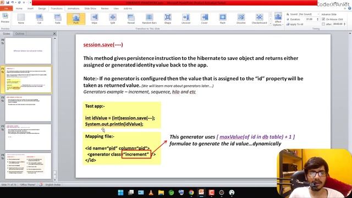Open VLC media player from taskbar
Image resolution: width=352 pixels, height=198 pixels.
point(151,193)
